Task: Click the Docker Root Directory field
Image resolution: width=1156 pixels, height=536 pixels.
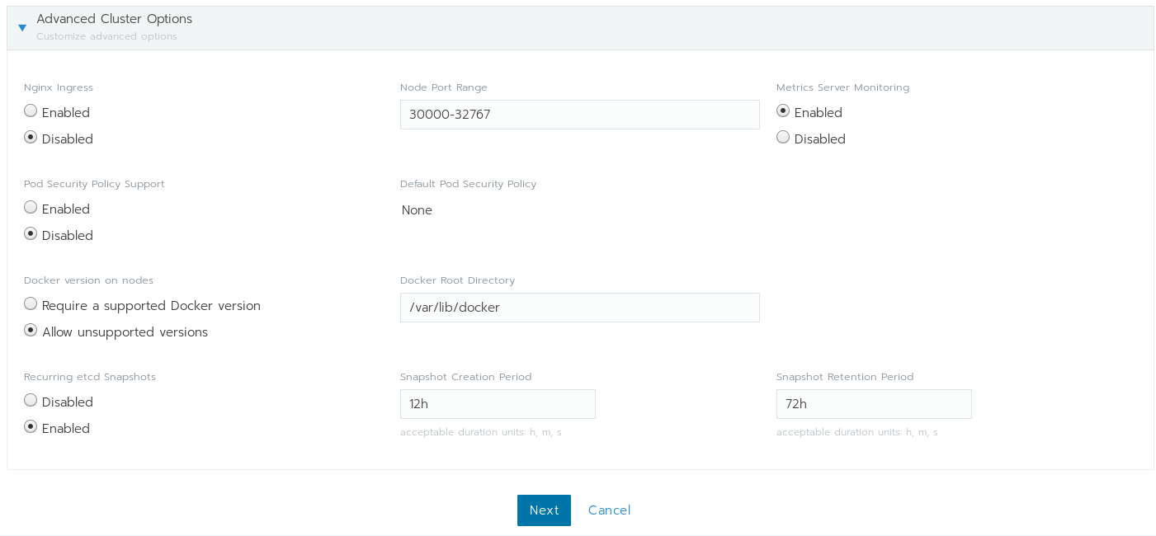Action: tap(579, 308)
